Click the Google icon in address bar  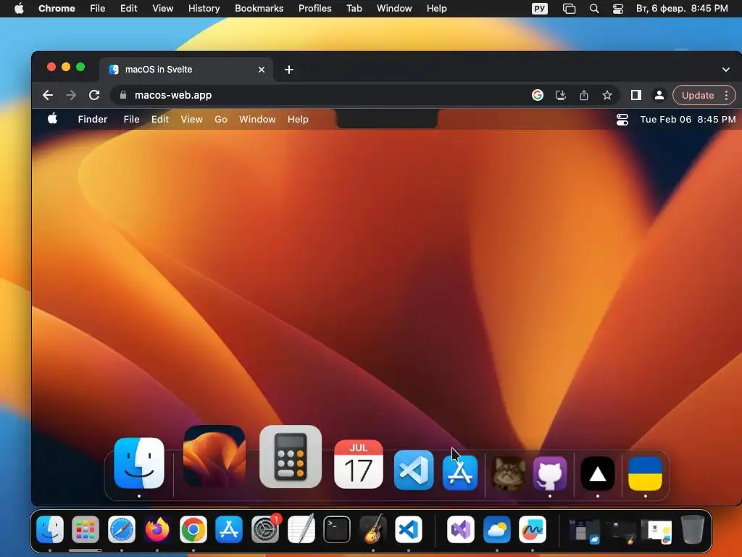pyautogui.click(x=538, y=95)
